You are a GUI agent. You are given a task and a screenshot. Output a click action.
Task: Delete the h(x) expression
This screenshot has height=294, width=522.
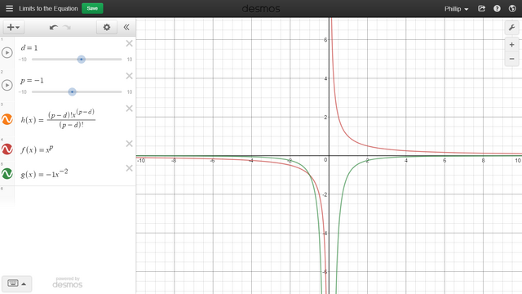pos(129,109)
